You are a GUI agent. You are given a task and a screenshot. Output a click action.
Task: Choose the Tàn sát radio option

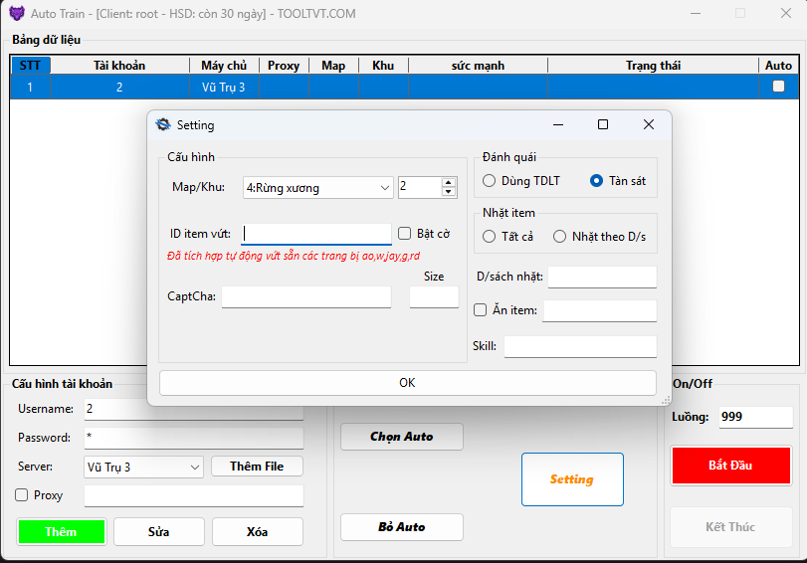point(596,181)
